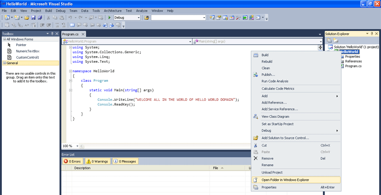
Task: Select Program.cs in Solution Explorer
Action: click(353, 66)
